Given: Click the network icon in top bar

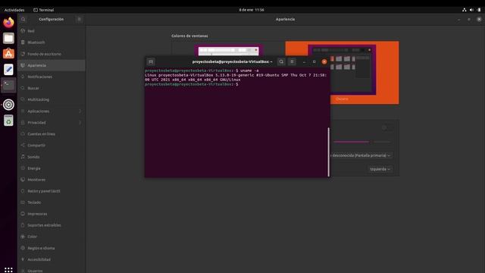Looking at the screenshot, I should (465, 10).
